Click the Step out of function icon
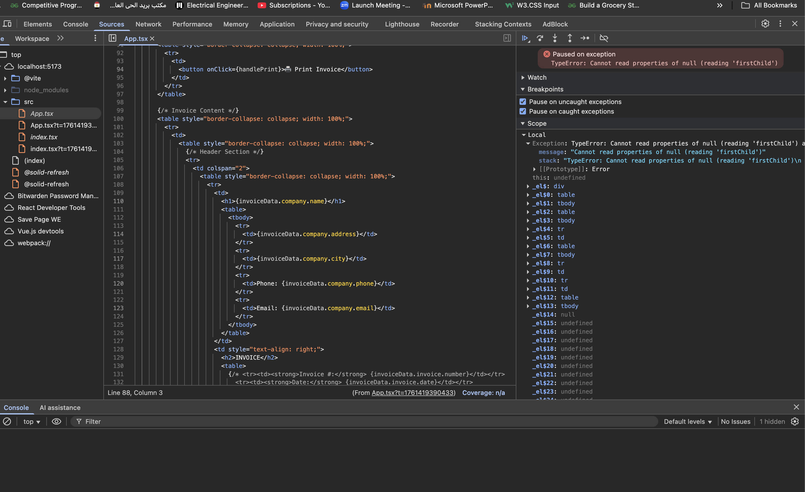The image size is (805, 492). [x=570, y=38]
